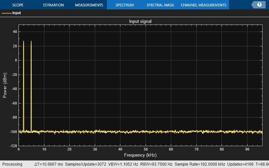Click the Frequency (kHz) axis label

click(140, 155)
